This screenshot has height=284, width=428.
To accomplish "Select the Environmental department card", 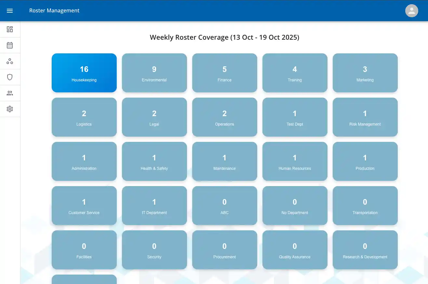I will coord(154,73).
